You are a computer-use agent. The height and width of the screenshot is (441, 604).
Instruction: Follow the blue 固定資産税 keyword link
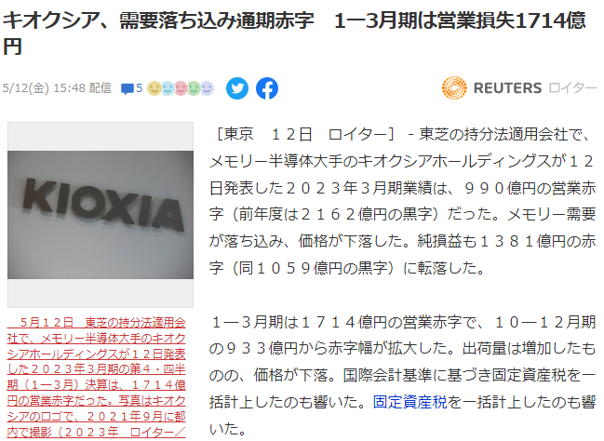(x=409, y=402)
